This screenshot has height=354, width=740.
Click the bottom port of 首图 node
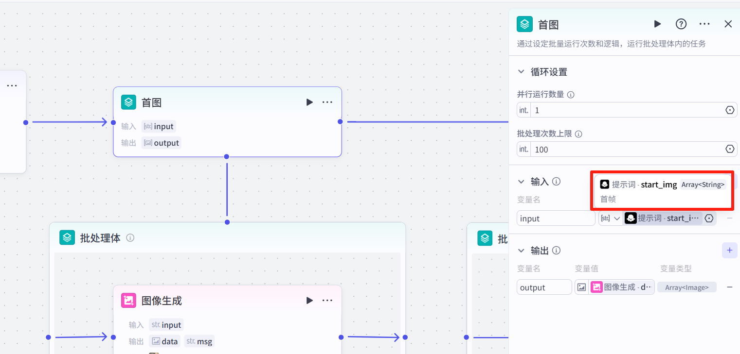tap(227, 156)
